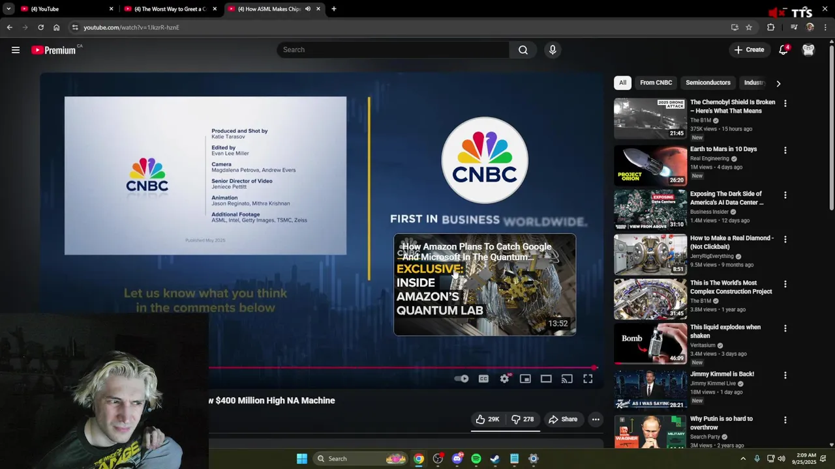Open The Chernobyl Shield Is Broken title
This screenshot has width=835, height=469.
(x=733, y=106)
